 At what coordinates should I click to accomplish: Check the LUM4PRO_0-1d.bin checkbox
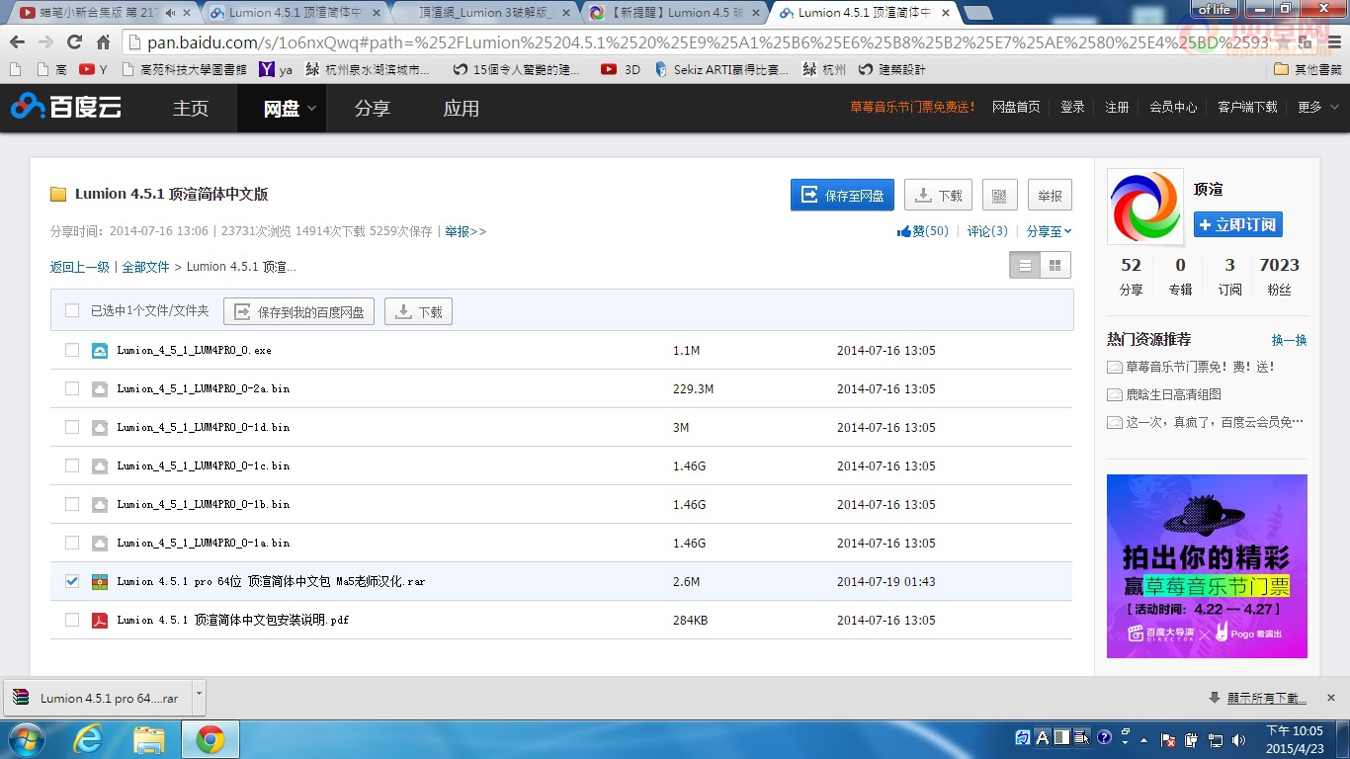coord(72,427)
